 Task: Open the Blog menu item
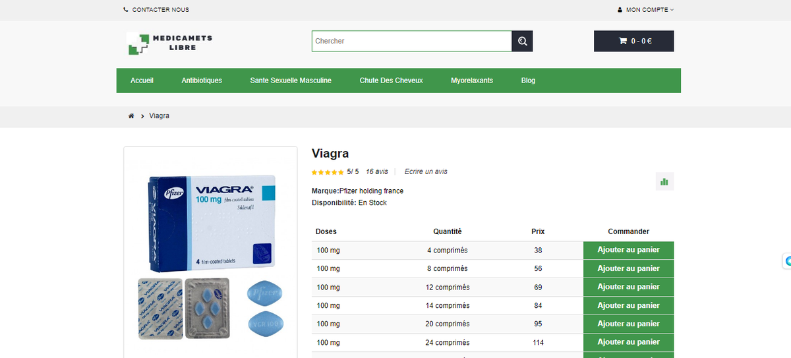click(x=528, y=80)
